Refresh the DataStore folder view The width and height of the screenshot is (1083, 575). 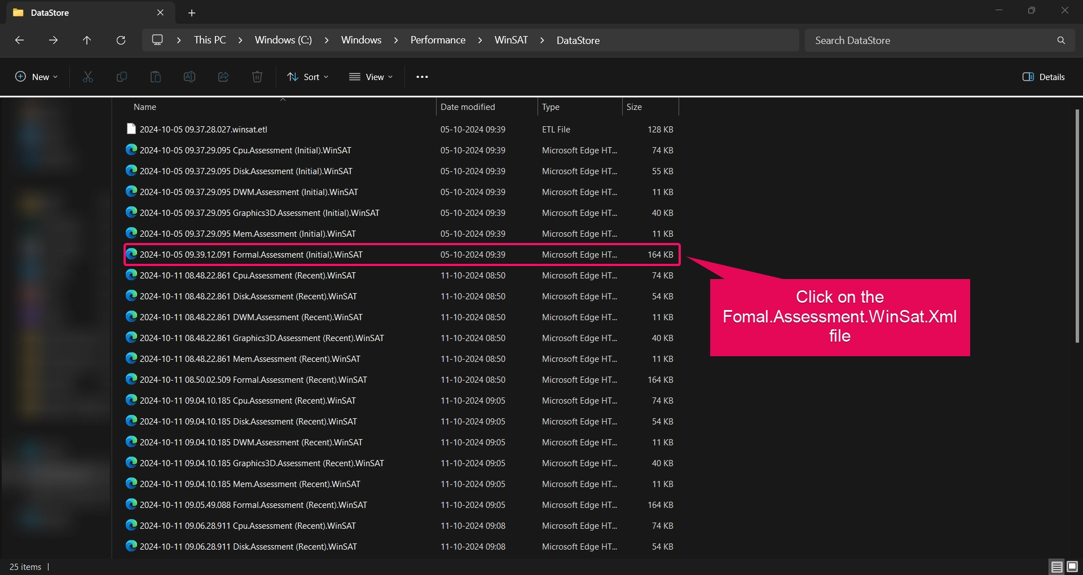point(121,40)
